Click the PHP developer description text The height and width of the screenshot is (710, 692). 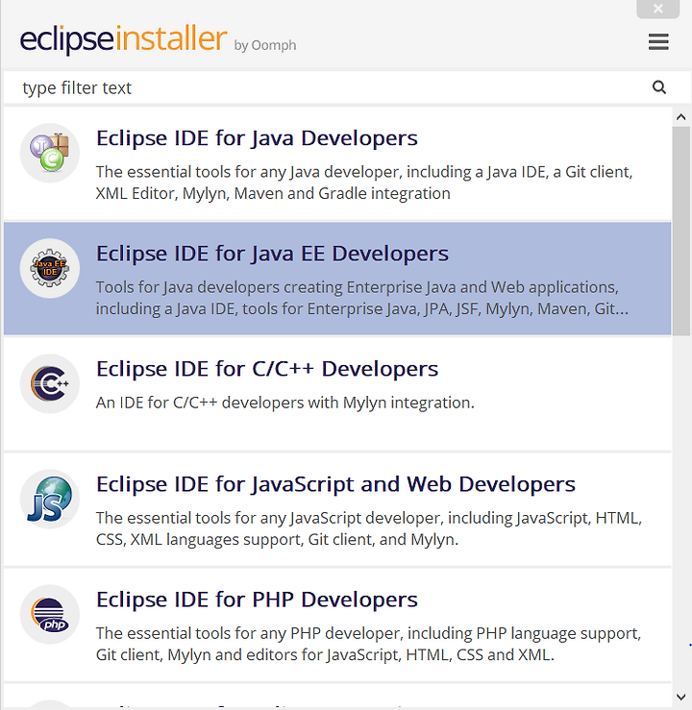[368, 644]
